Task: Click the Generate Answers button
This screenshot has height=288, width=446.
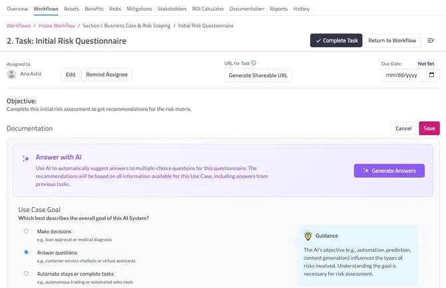Action: [389, 170]
